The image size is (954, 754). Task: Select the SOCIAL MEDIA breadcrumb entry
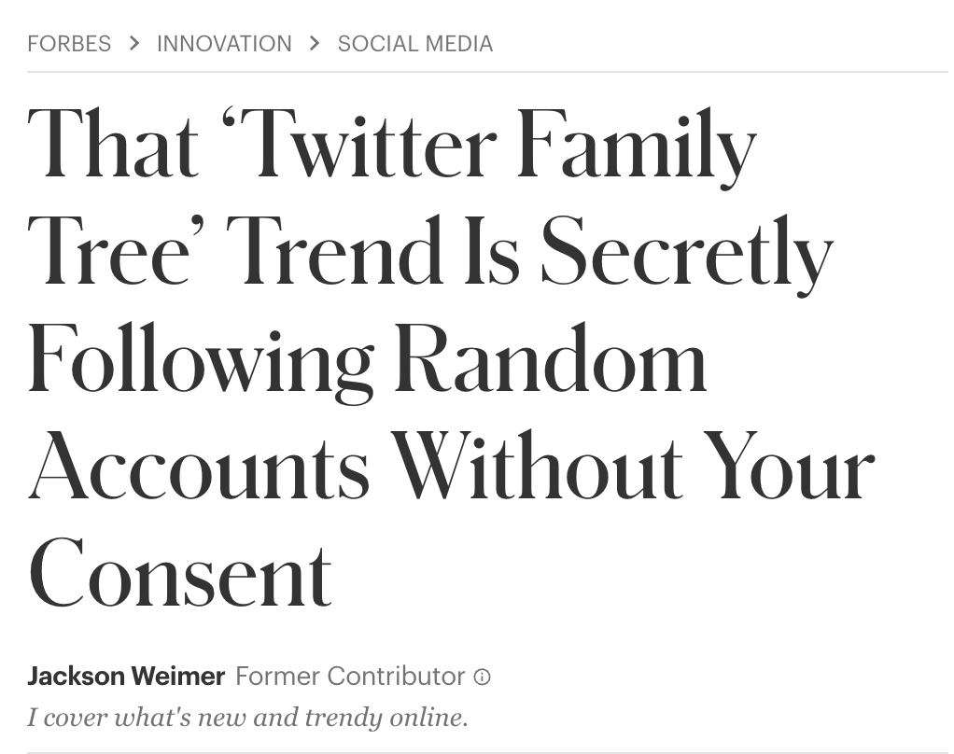pos(415,43)
